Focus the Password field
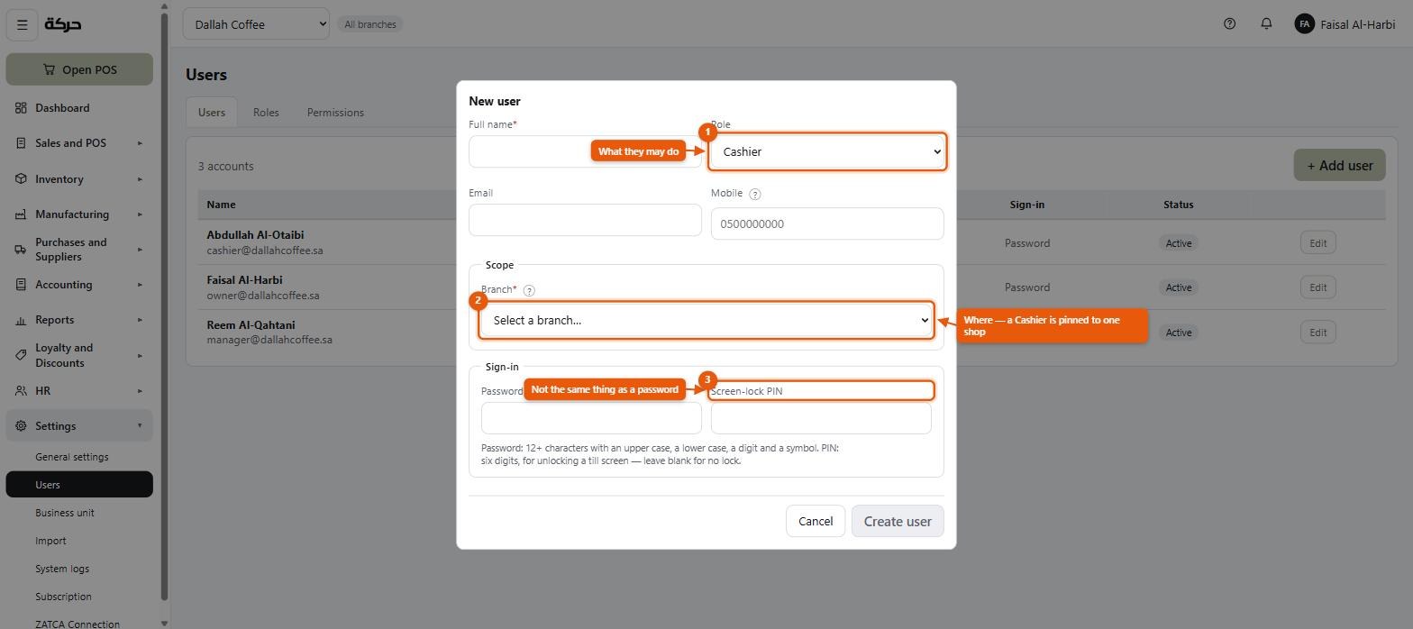 coord(591,418)
